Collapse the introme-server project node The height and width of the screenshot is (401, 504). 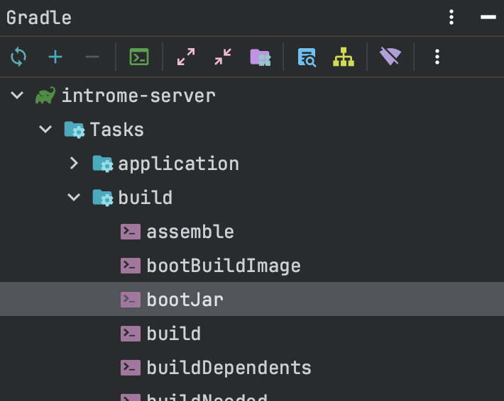17,95
